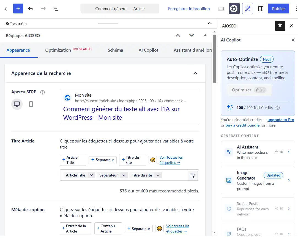
Task: Go back with the left chevron icon
Action: pos(6,9)
